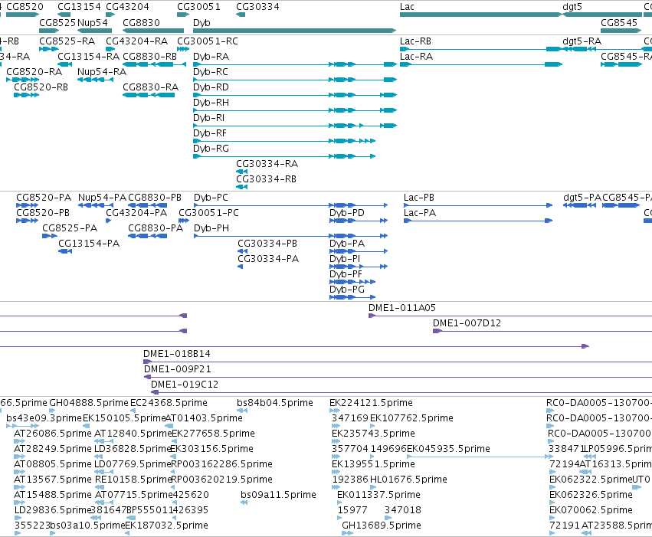
Task: Select the GH04888.5prime EST label
Action: tap(89, 403)
